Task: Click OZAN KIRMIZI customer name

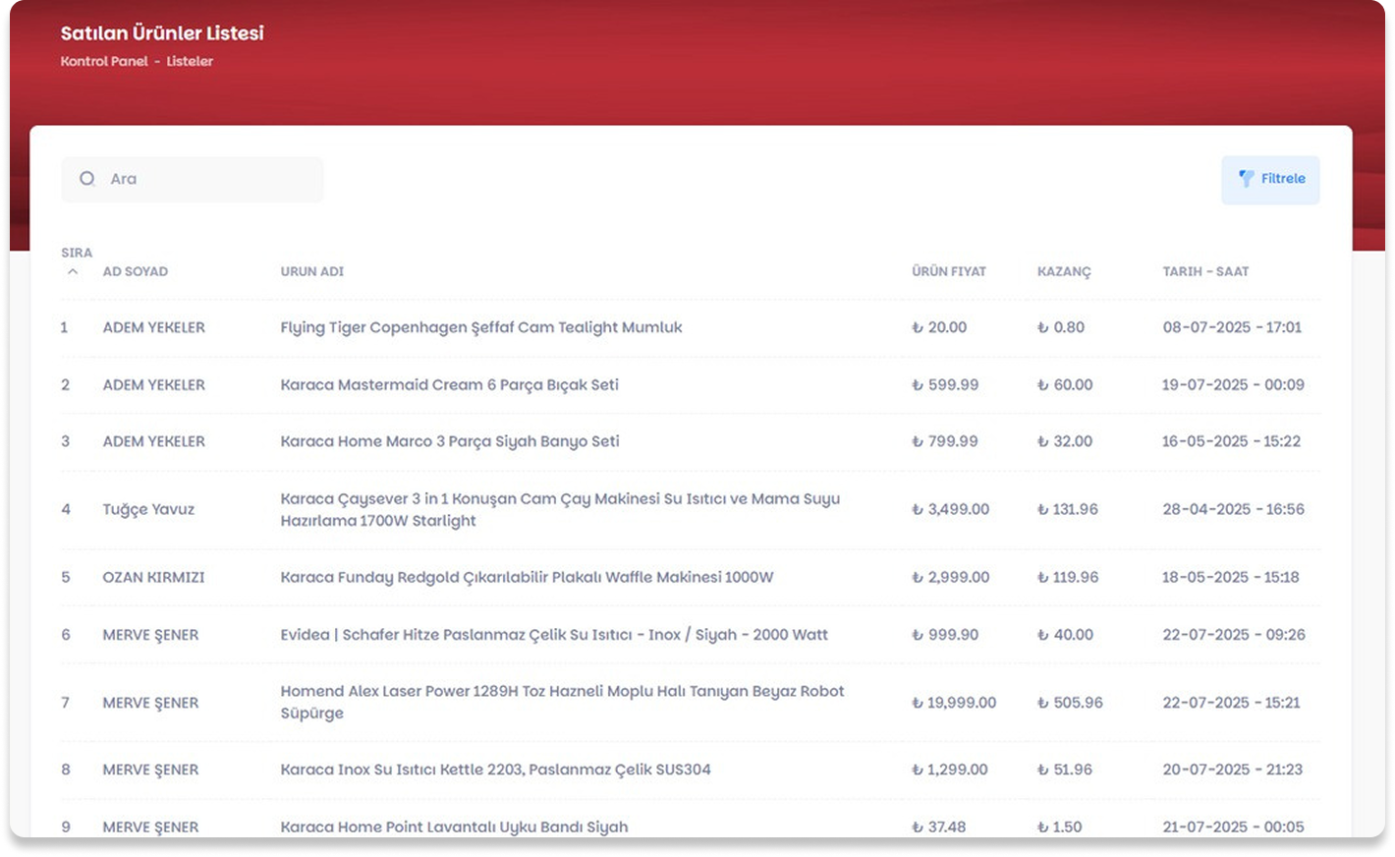Action: [153, 577]
